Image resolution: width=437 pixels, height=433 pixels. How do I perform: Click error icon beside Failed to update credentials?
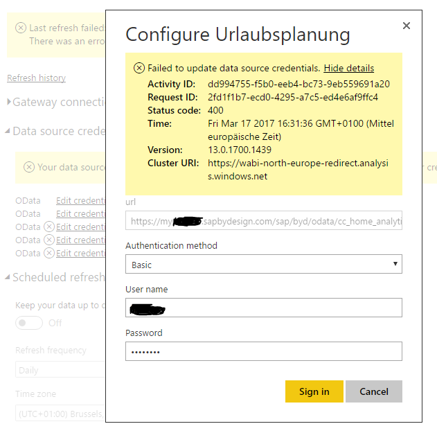pyautogui.click(x=139, y=68)
